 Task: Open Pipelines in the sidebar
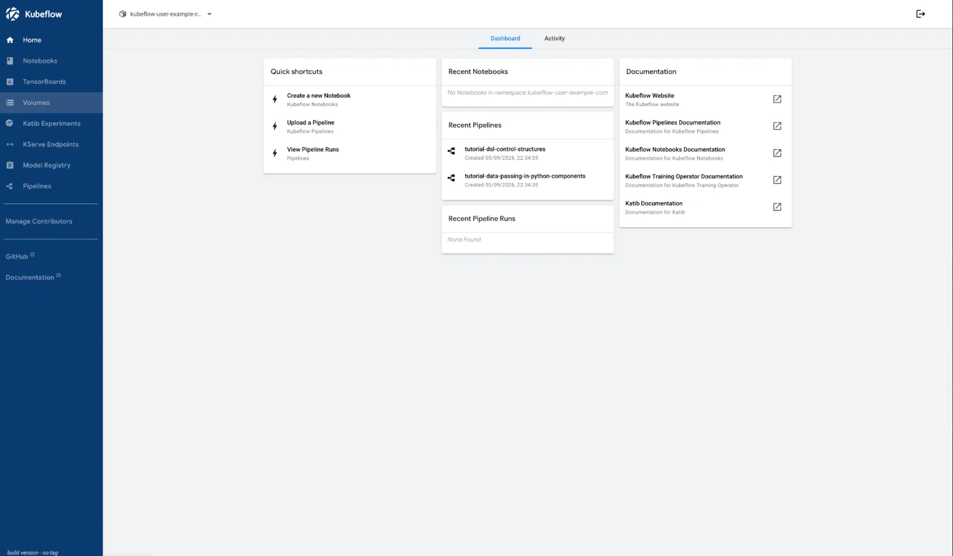tap(51, 186)
